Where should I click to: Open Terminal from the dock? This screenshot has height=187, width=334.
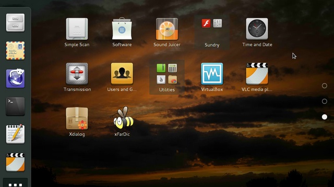(x=15, y=106)
